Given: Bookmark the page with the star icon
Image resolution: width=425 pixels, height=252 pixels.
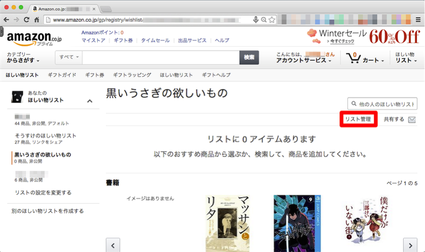Looking at the screenshot, I should pos(271,20).
